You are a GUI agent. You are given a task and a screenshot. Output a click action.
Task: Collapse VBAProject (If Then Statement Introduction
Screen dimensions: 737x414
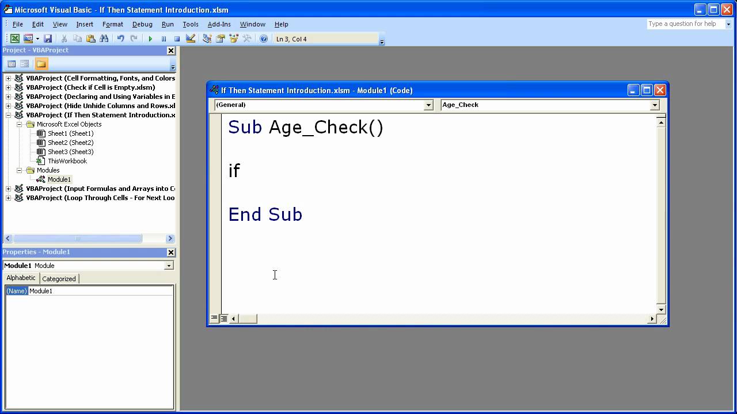[8, 115]
